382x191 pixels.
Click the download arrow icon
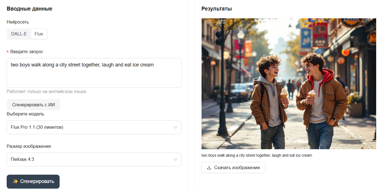pos(209,167)
